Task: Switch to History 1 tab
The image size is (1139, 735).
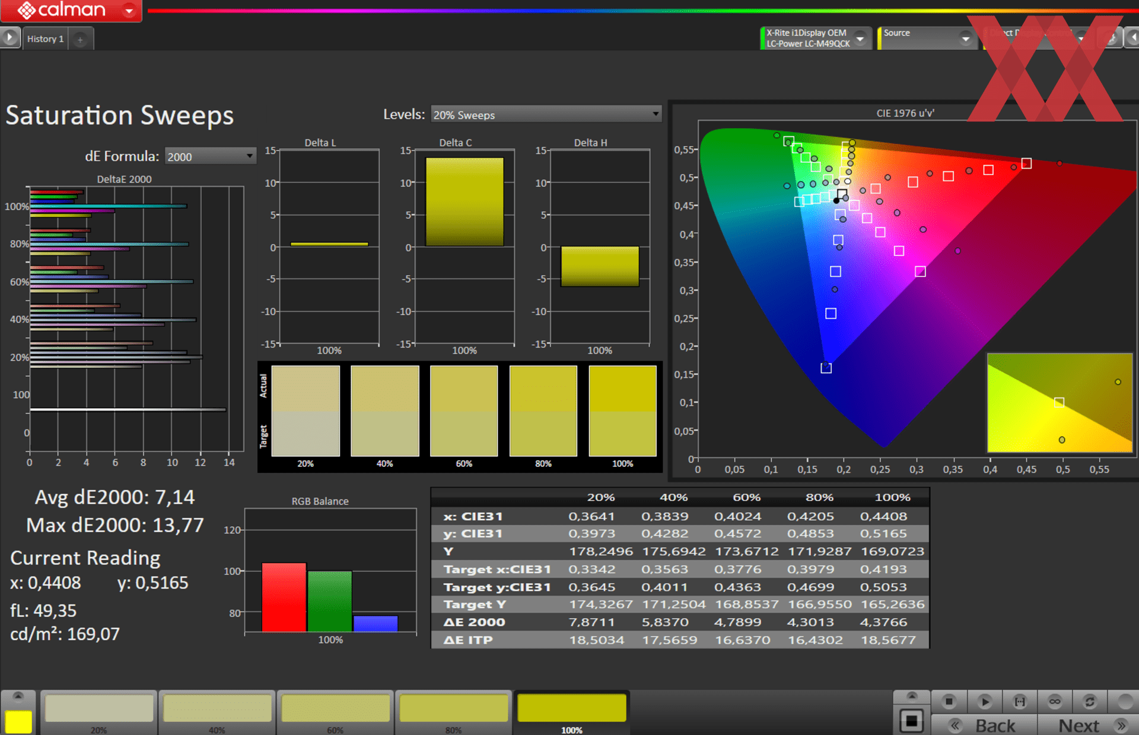Action: pos(45,39)
